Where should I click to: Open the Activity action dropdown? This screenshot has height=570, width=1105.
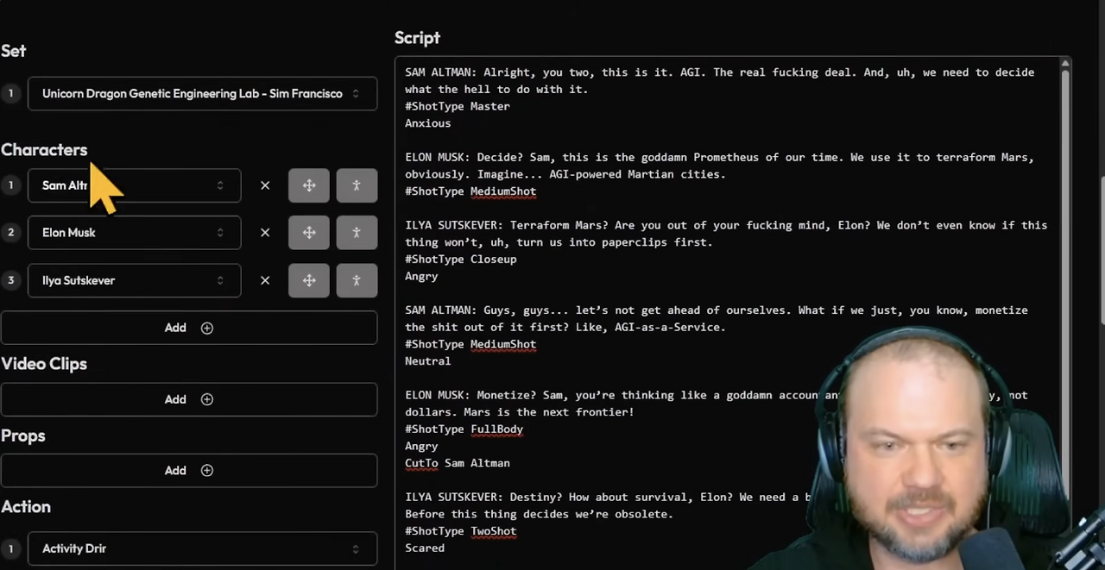point(202,548)
